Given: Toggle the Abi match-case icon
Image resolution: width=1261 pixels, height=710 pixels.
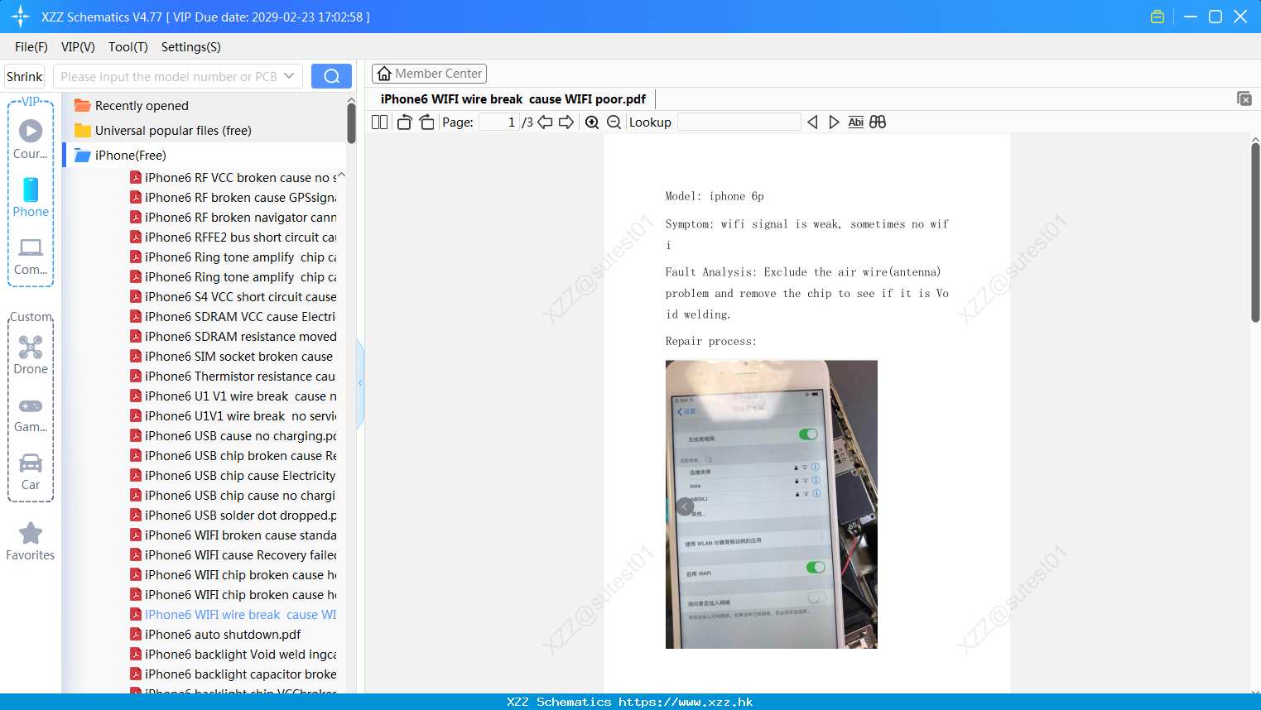Looking at the screenshot, I should coord(855,122).
